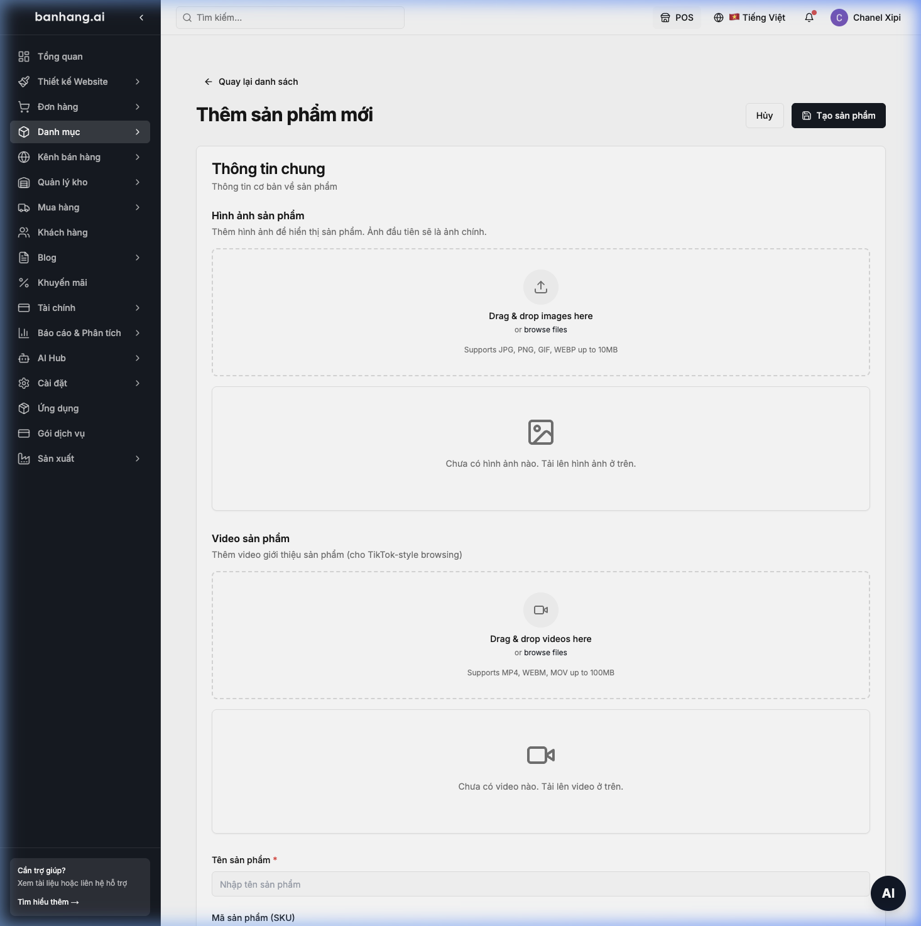Open Khách hàng menu item

[x=80, y=232]
